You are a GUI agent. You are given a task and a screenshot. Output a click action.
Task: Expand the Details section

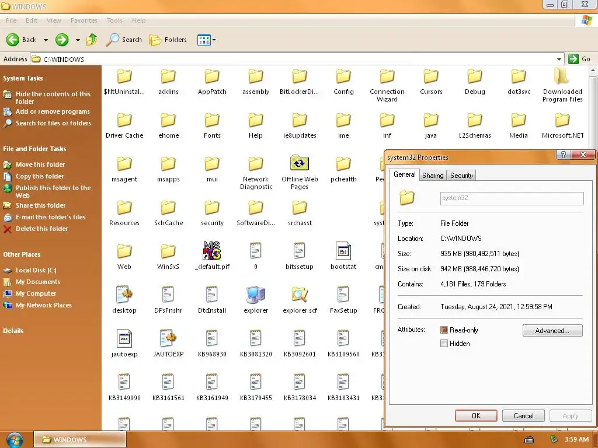[13, 331]
